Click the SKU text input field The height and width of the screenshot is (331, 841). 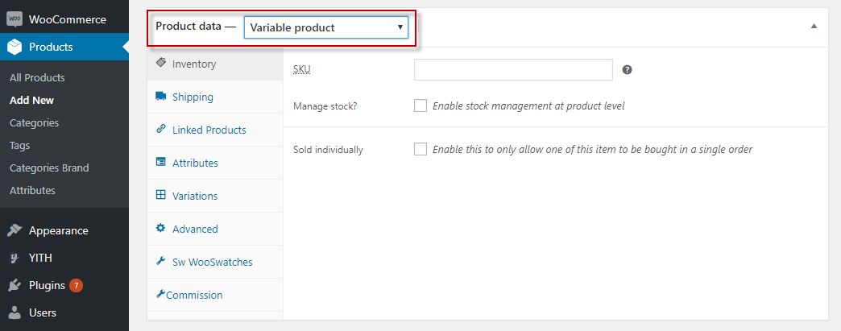coord(513,70)
